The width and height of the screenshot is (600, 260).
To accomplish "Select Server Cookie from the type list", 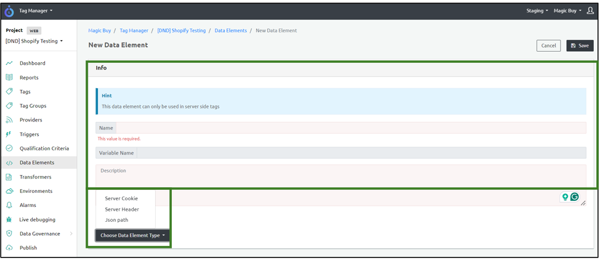I will coord(121,198).
